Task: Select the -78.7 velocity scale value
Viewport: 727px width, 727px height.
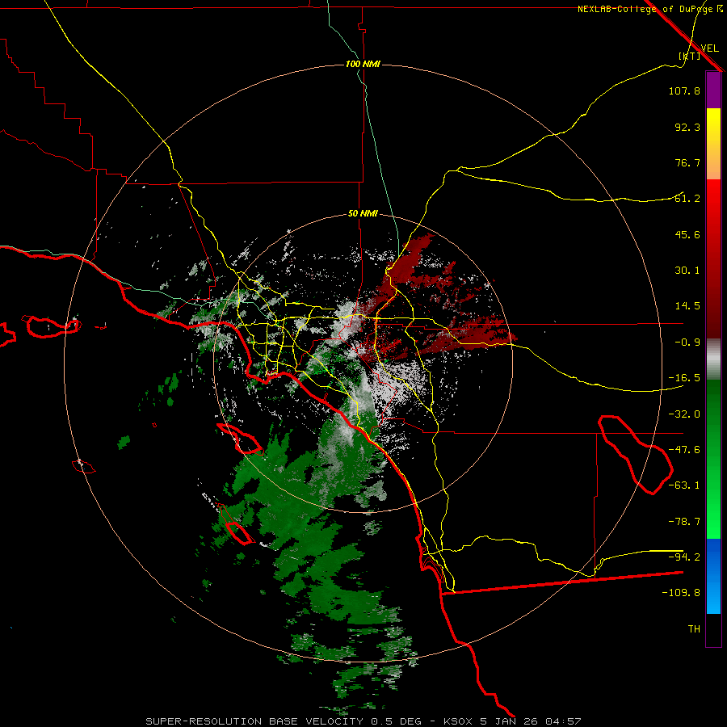Action: click(x=684, y=522)
